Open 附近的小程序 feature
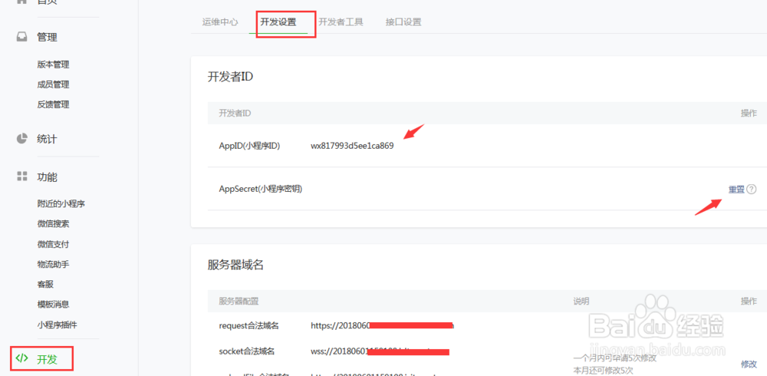767x376 pixels. pyautogui.click(x=61, y=203)
